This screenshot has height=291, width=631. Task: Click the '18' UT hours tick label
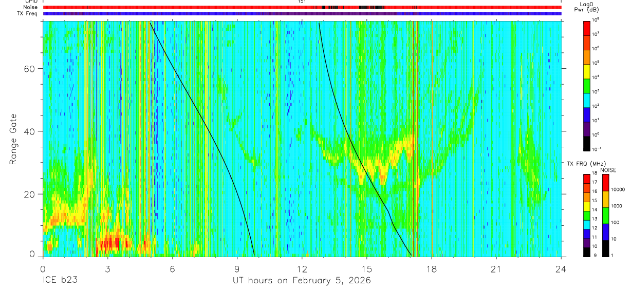coord(432,269)
